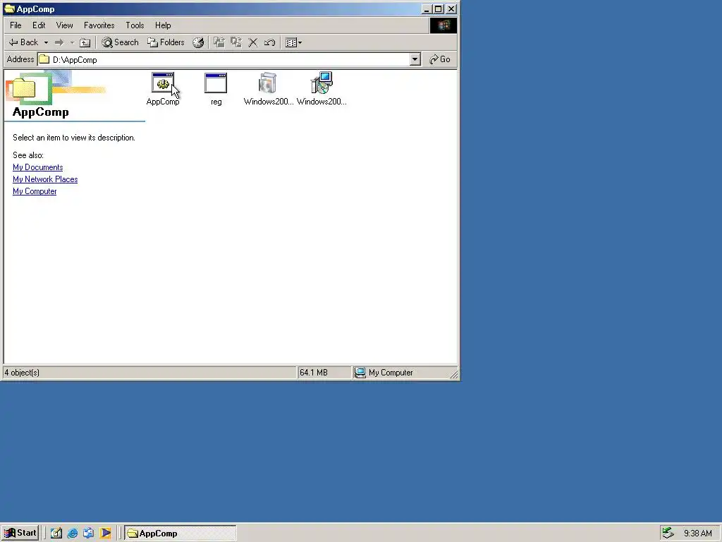Launch Internet Explorer from quick launch
Image resolution: width=722 pixels, height=542 pixels.
point(73,534)
